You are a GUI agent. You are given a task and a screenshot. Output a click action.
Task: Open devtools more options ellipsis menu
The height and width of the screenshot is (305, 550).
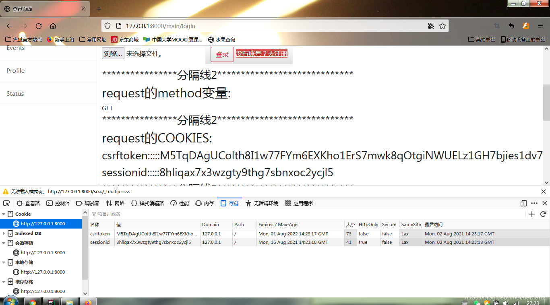pos(534,203)
